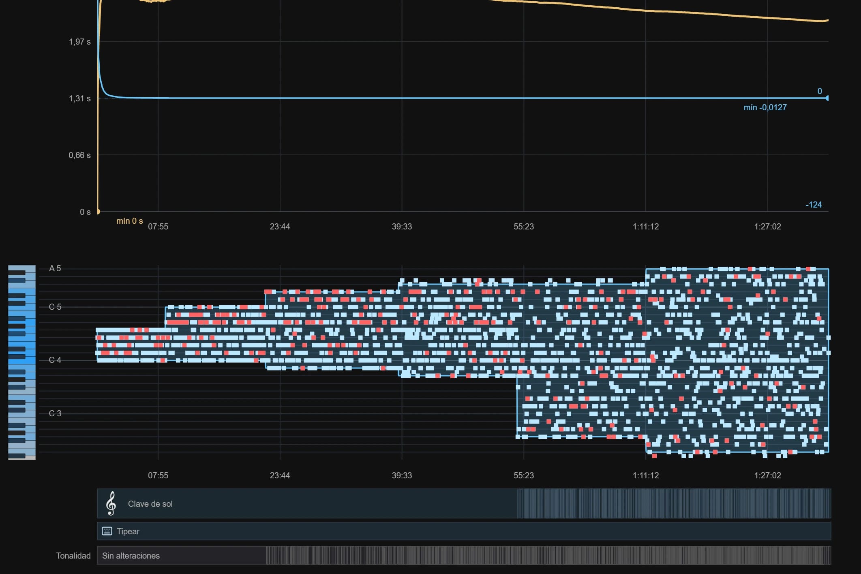
Task: Click 1:27:02 on the upper chart time axis
Action: coord(767,227)
